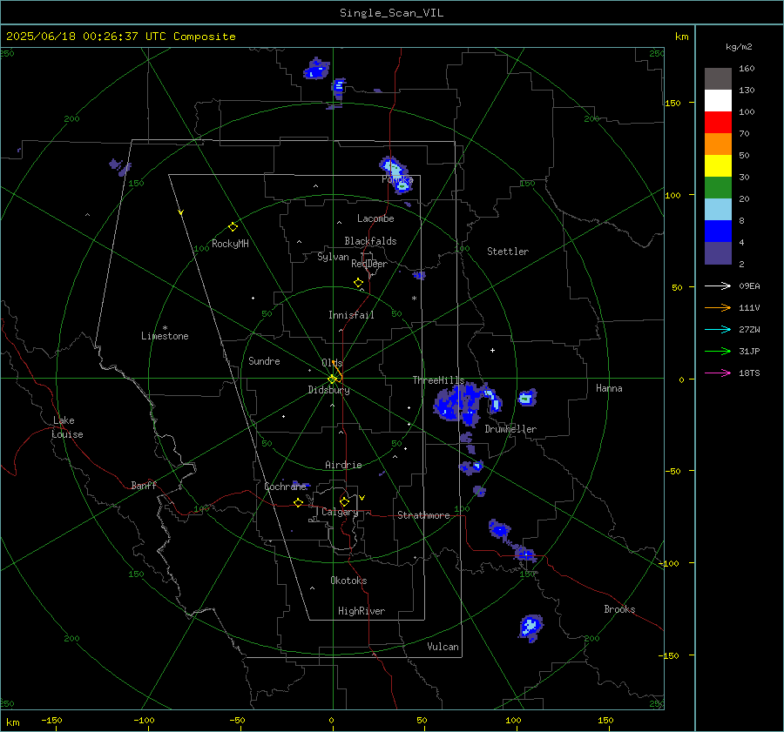This screenshot has width=784, height=732.
Task: Click the magenta 18TS arrow legend icon
Action: click(718, 373)
